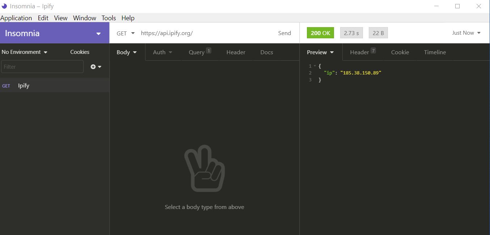Image resolution: width=490 pixels, height=235 pixels.
Task: Expand the No Environment selector
Action: 25,52
